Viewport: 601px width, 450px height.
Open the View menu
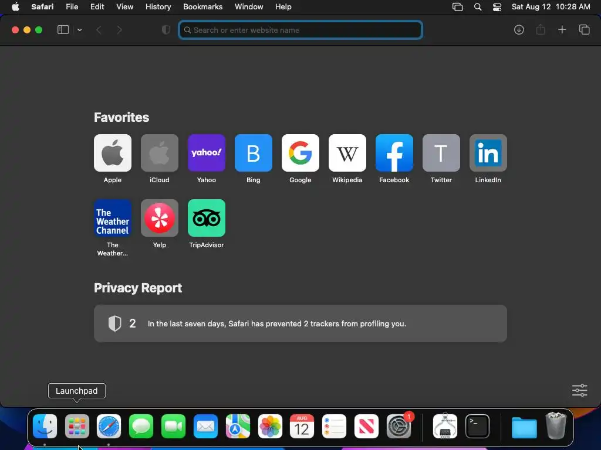pyautogui.click(x=124, y=7)
